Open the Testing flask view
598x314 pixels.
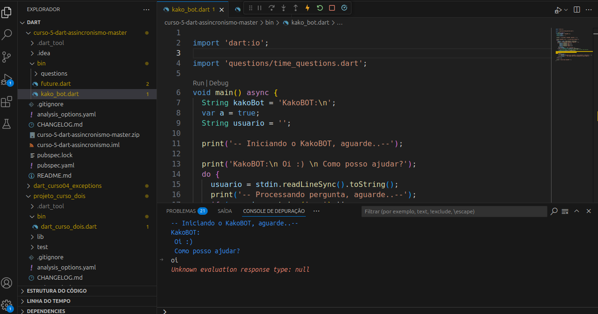(x=7, y=124)
